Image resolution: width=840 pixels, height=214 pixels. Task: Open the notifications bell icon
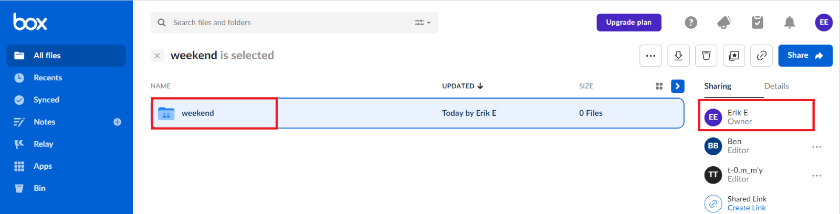[790, 23]
